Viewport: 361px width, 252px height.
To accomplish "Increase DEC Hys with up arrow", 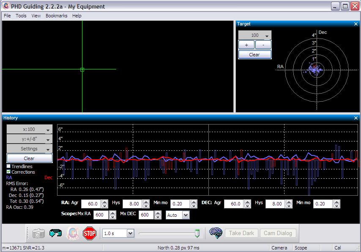I will (x=289, y=202).
